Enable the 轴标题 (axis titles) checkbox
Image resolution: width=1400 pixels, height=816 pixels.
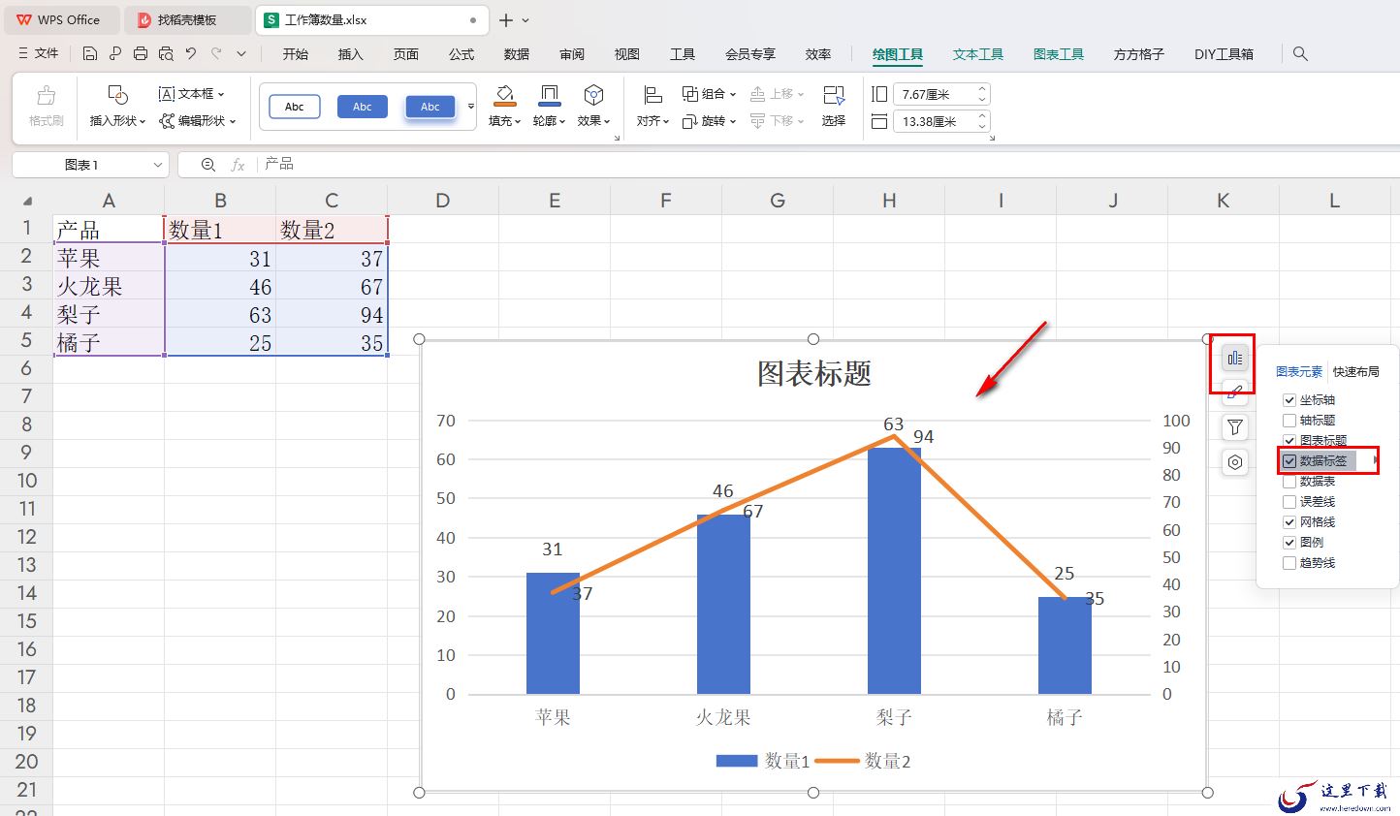[x=1289, y=421]
